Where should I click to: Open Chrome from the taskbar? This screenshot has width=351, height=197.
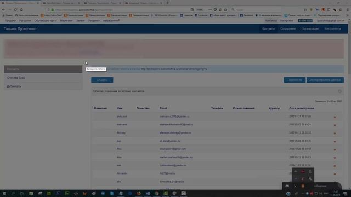(x=156, y=193)
